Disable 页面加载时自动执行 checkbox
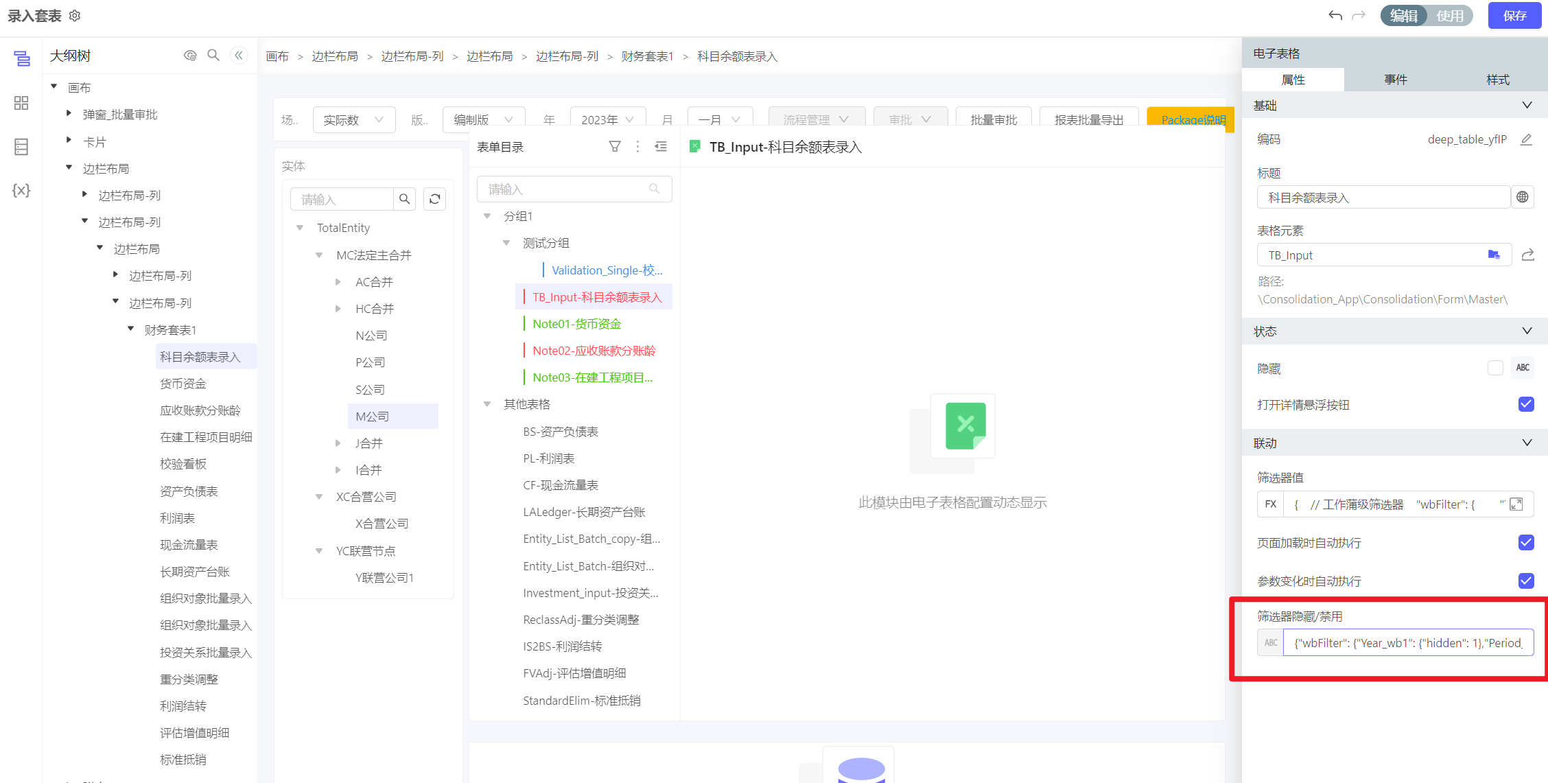The width and height of the screenshot is (1548, 783). point(1526,543)
